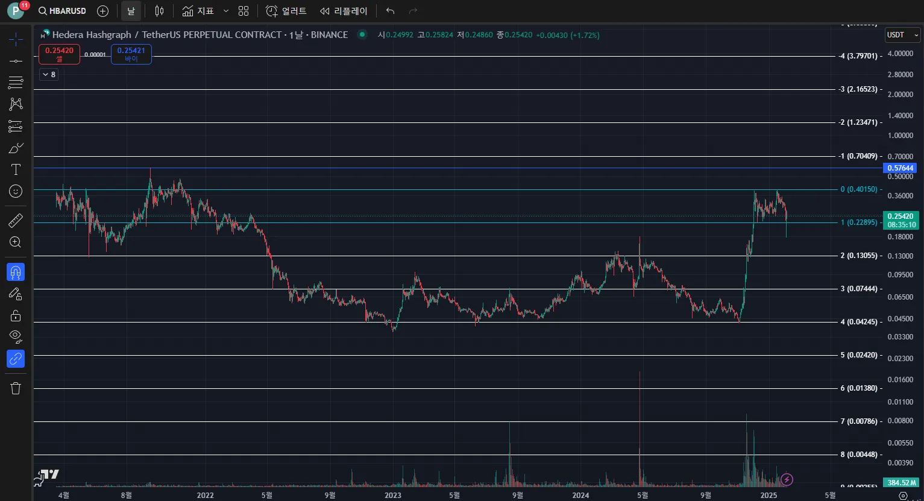
Task: Open Fibonacci retracement tool group
Action: [16, 83]
